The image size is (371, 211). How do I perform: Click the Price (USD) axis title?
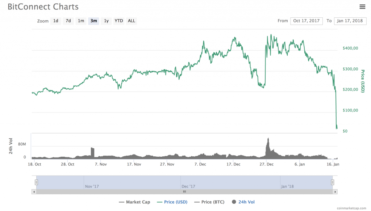tap(363, 81)
